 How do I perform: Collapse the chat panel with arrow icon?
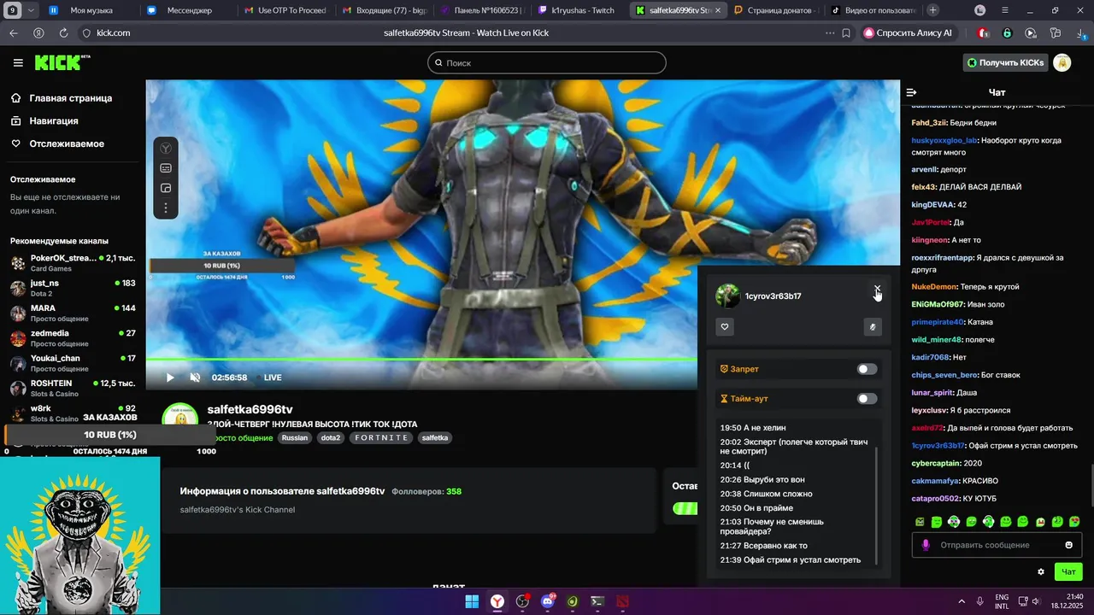(x=911, y=92)
